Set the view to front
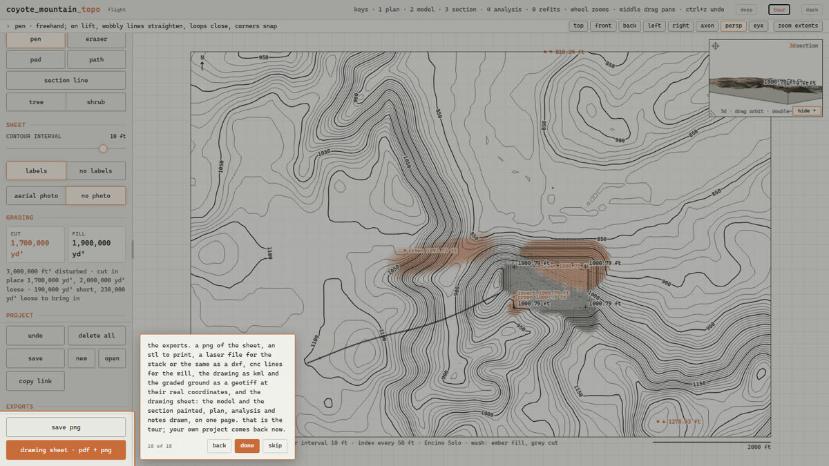829x466 pixels. 603,26
